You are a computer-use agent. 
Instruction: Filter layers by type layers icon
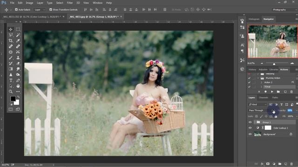(x=281, y=104)
